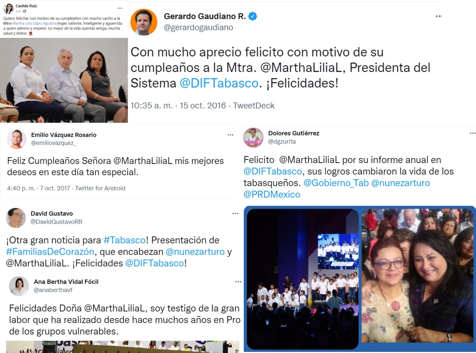Viewport: 476px width, 353px height.
Task: Expand the options menu on David Gustavo's tweet
Action: coord(235,214)
